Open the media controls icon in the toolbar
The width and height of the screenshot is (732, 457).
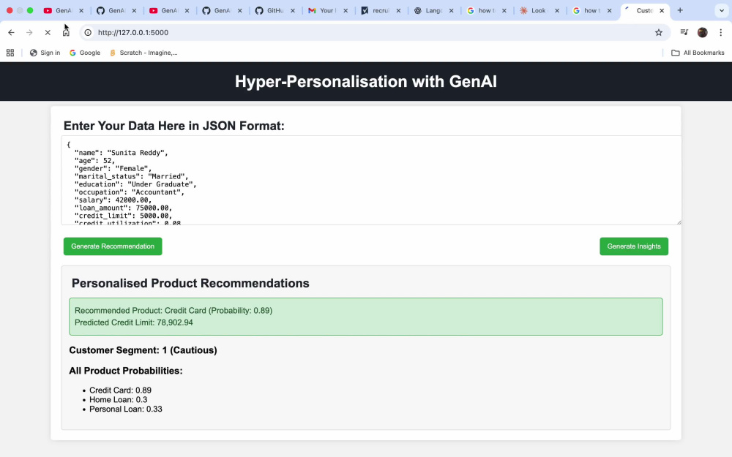684,32
